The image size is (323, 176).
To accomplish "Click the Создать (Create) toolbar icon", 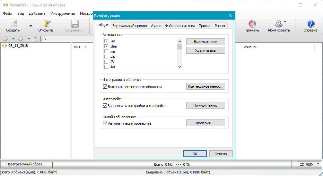I will (x=13, y=24).
